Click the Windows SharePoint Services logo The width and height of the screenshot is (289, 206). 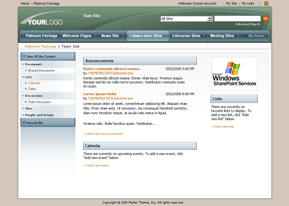click(234, 74)
